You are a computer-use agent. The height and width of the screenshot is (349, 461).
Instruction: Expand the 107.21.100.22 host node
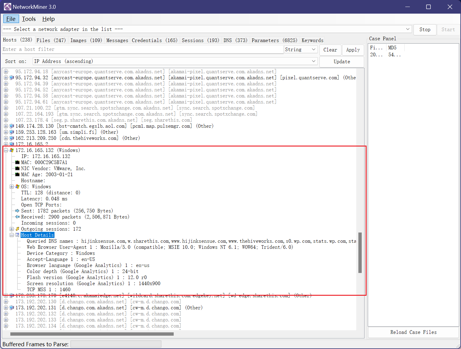6,108
